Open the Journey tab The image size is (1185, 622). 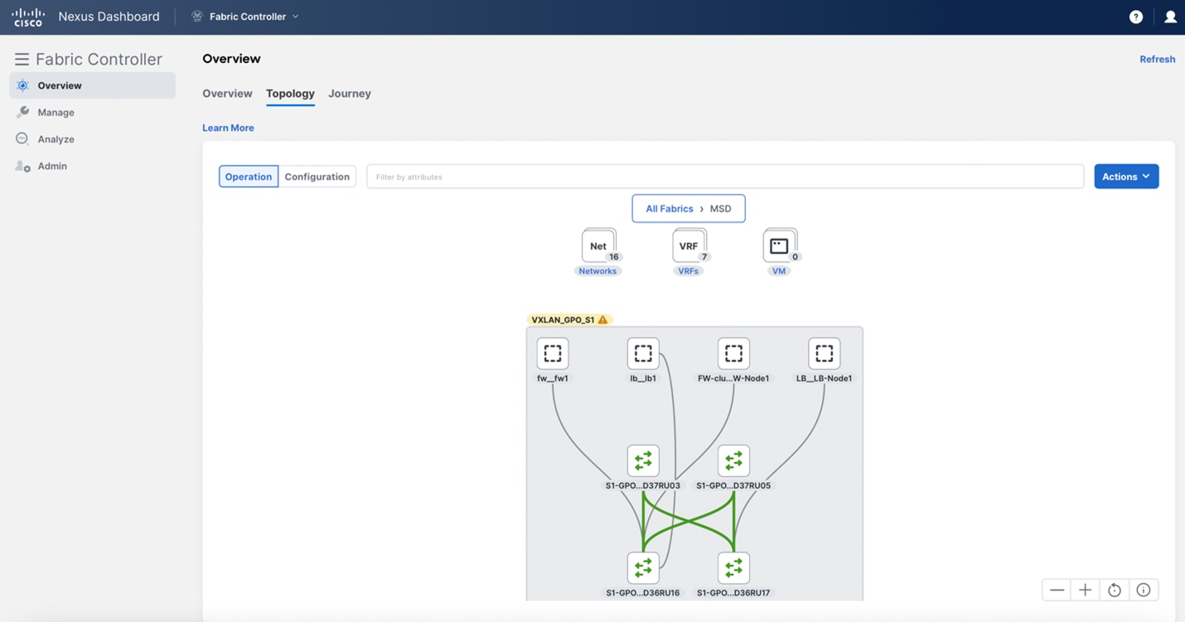350,94
